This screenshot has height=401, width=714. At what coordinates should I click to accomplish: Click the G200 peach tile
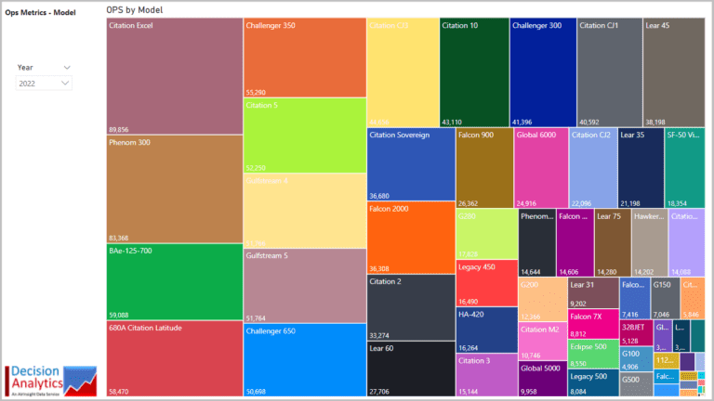[542, 299]
